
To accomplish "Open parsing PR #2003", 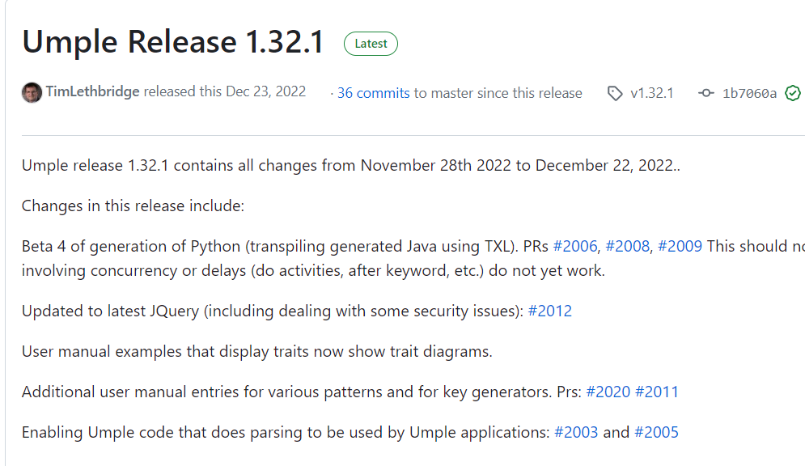I will click(x=576, y=432).
